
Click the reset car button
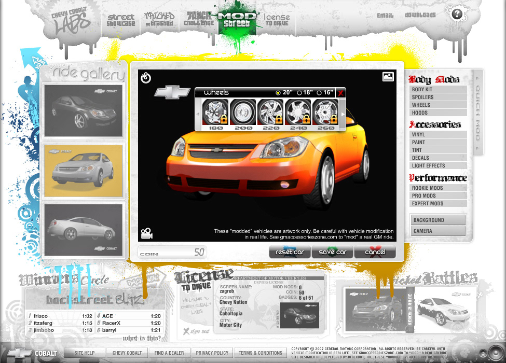(x=290, y=252)
